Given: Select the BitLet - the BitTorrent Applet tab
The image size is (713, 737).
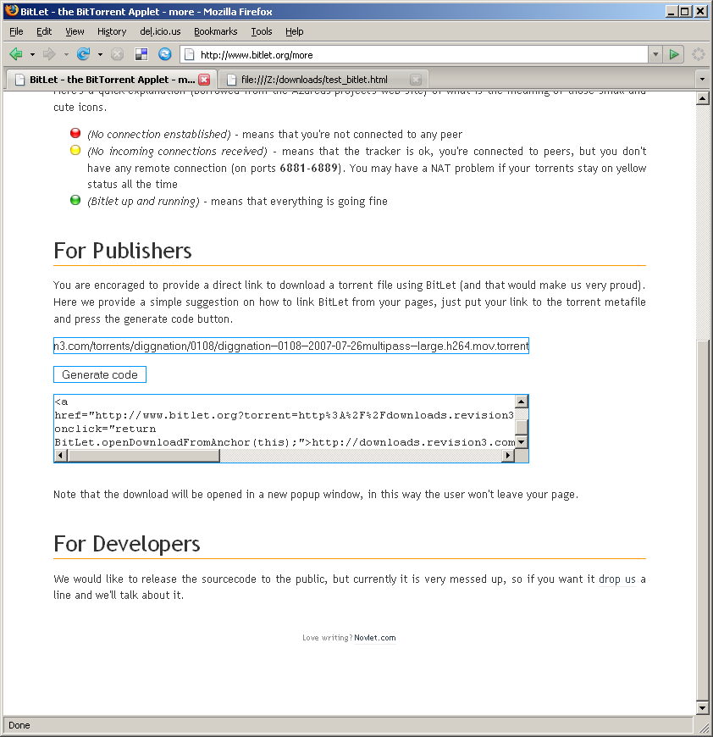Looking at the screenshot, I should 111,80.
